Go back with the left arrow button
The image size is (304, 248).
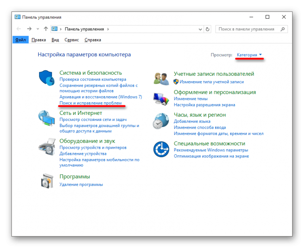click(19, 29)
